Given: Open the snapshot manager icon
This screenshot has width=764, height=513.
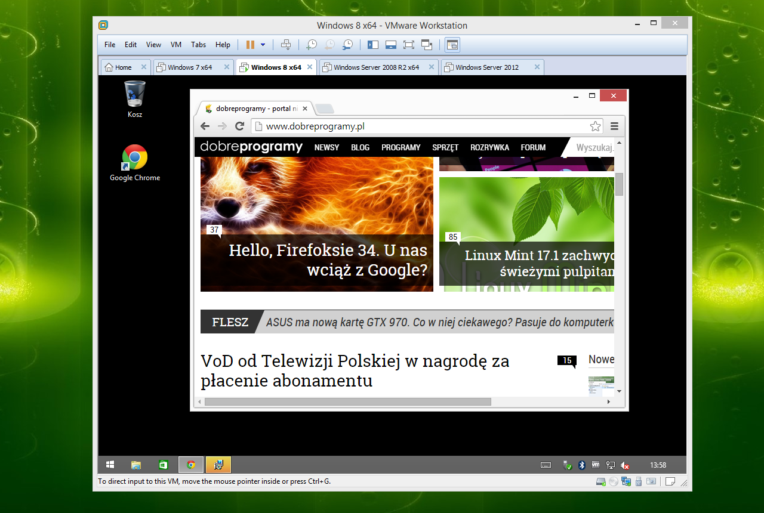Looking at the screenshot, I should 347,45.
